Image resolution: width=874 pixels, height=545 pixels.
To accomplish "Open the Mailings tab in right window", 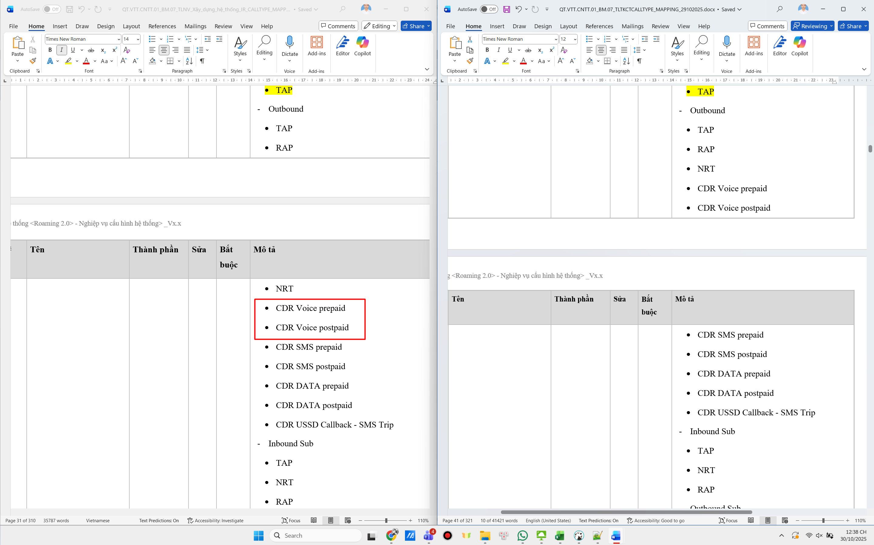I will pyautogui.click(x=632, y=26).
